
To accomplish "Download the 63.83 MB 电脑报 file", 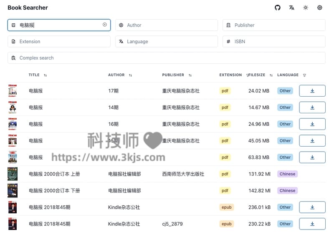I will tap(312, 157).
